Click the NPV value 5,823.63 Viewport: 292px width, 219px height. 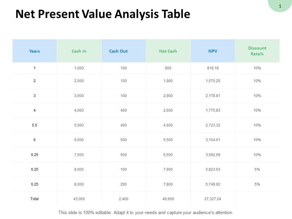[213, 169]
